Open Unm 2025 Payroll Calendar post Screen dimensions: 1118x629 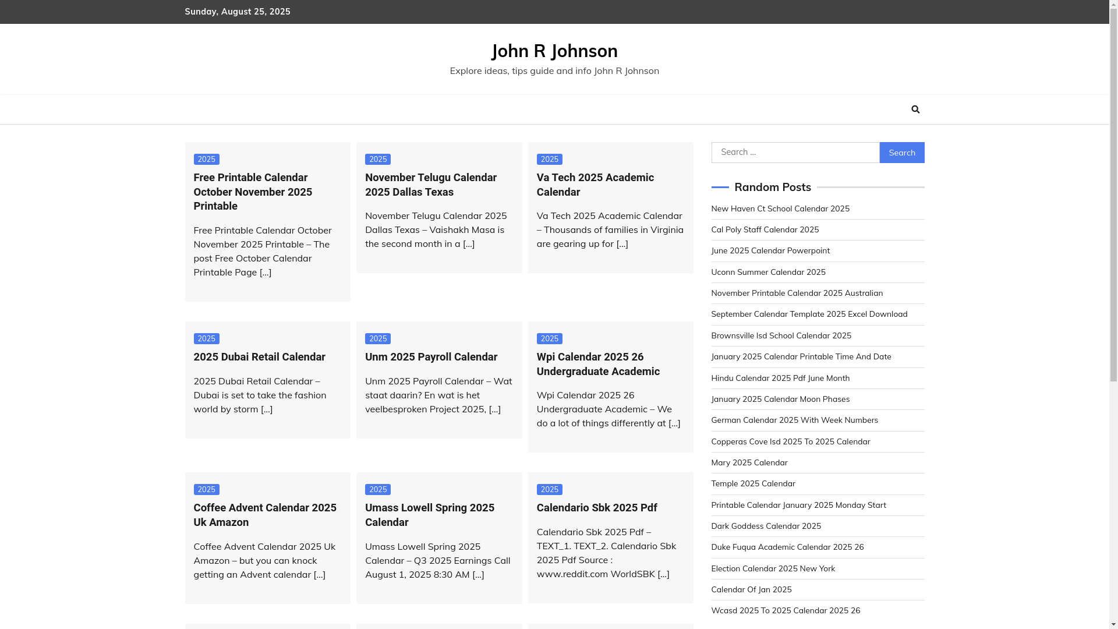pyautogui.click(x=431, y=357)
